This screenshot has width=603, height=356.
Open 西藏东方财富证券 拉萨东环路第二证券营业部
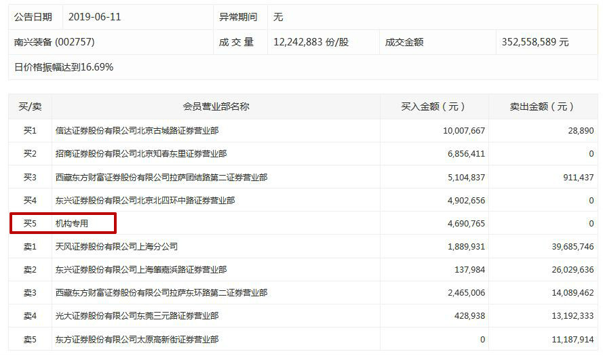(161, 293)
